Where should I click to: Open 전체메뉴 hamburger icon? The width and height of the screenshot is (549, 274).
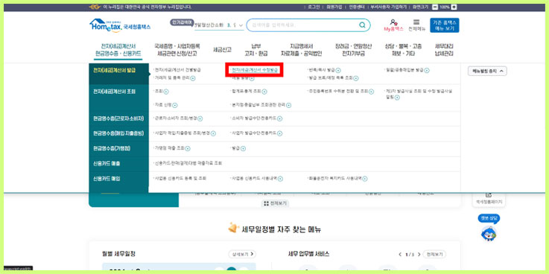coord(416,22)
